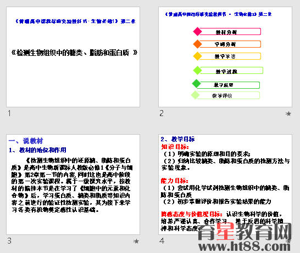Select slide 2 agenda thumbnail

(x=225, y=57)
